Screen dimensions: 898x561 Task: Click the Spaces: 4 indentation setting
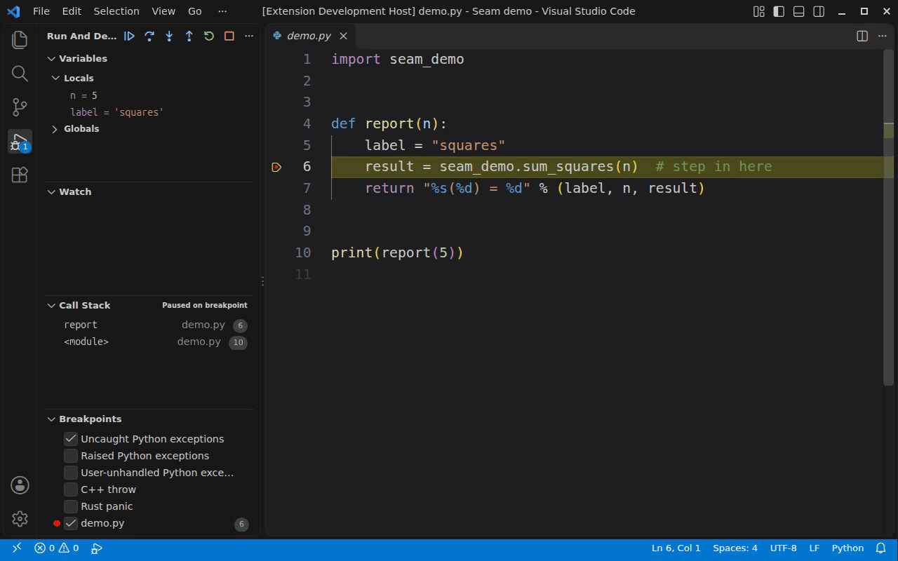[x=735, y=548]
